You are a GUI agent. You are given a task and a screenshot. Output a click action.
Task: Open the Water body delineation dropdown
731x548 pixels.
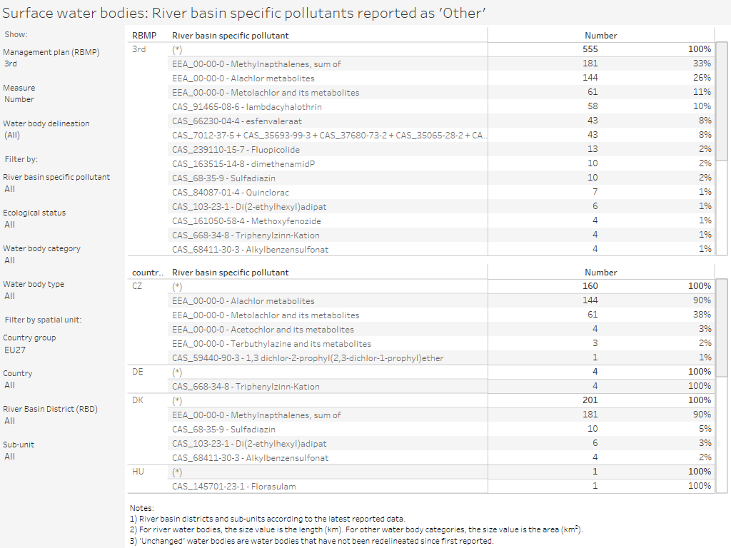point(61,135)
